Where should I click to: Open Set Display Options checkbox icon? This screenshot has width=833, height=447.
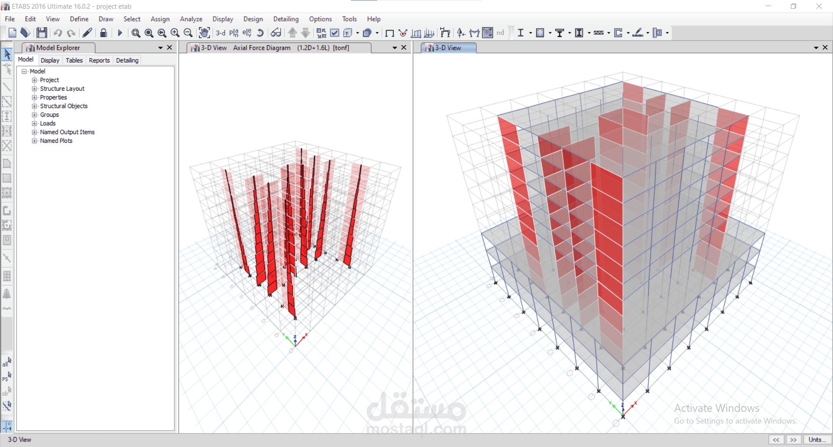(x=335, y=33)
